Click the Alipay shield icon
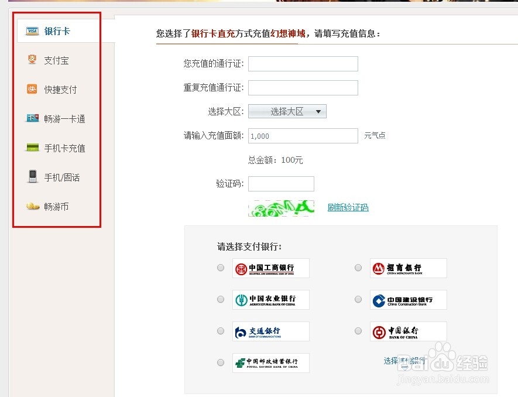 click(32, 60)
